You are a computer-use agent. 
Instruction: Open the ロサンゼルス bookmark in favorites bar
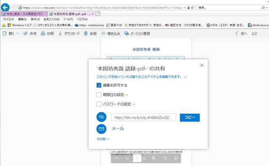(53, 25)
